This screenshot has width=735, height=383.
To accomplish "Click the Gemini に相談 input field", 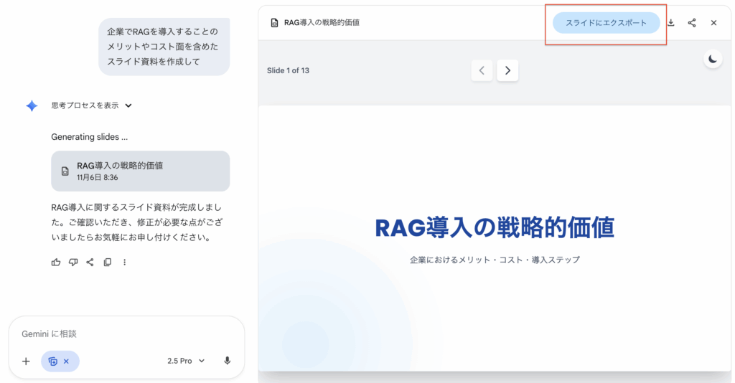I will [x=126, y=334].
